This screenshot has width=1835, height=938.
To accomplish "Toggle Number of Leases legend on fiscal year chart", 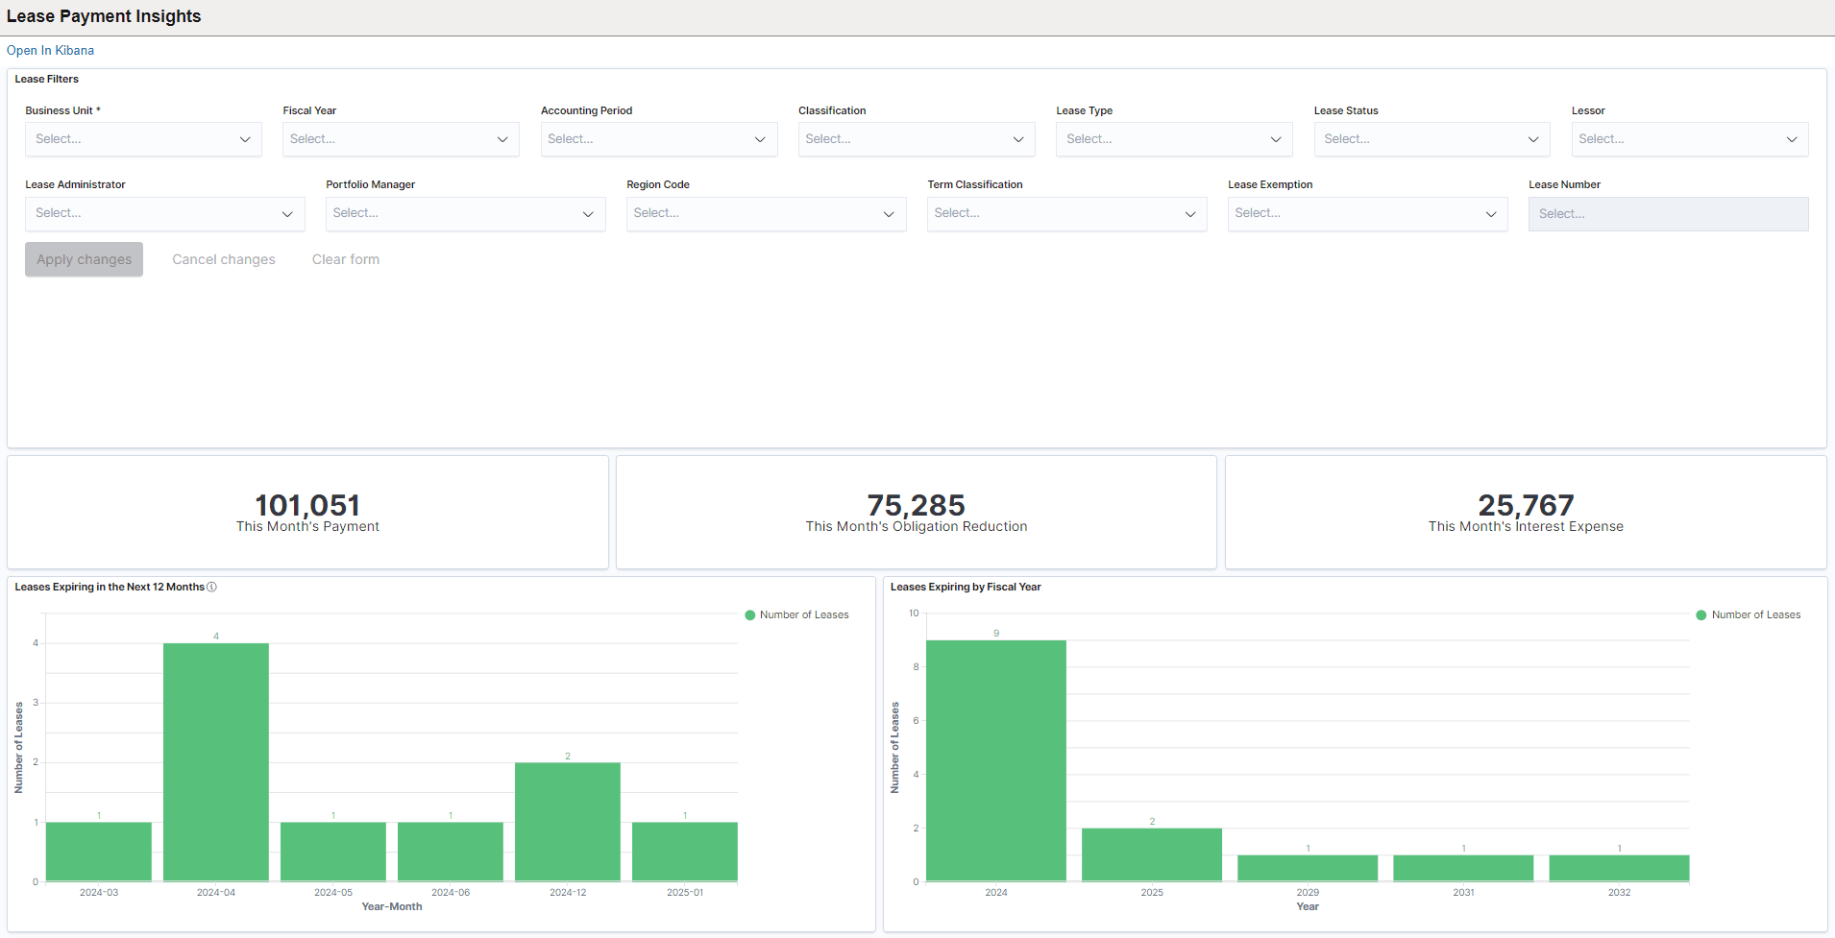I will point(1749,614).
